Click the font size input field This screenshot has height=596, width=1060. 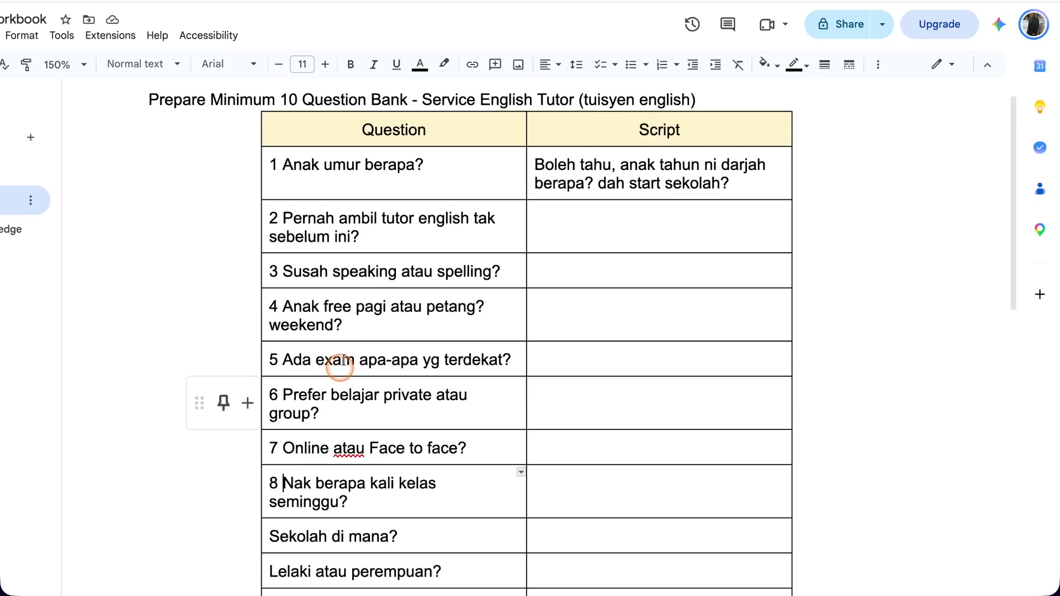pyautogui.click(x=302, y=65)
